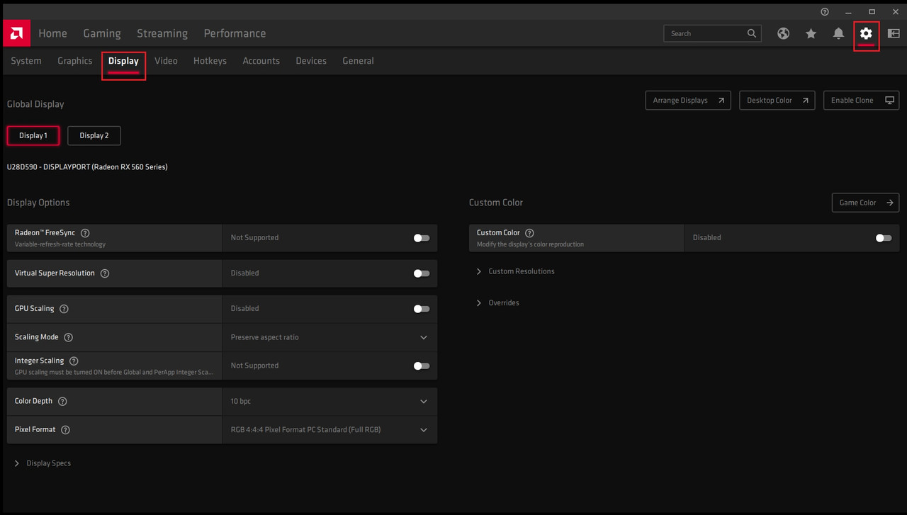Show help for Integer Scaling
907x515 pixels.
[74, 361]
